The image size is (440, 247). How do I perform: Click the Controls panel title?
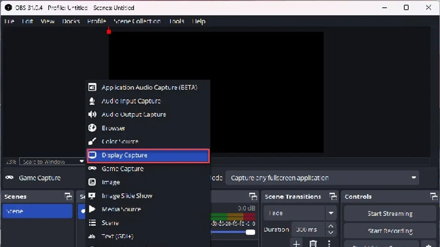pos(358,197)
